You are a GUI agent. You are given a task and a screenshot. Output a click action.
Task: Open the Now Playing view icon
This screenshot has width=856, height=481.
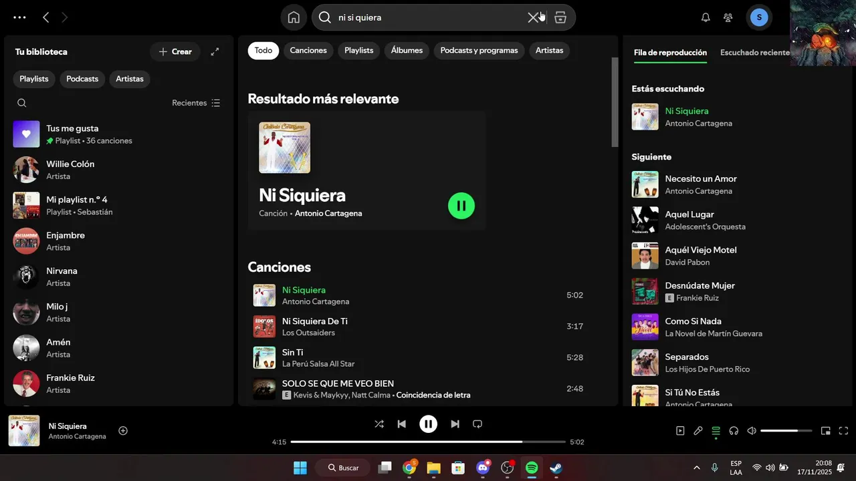680,431
